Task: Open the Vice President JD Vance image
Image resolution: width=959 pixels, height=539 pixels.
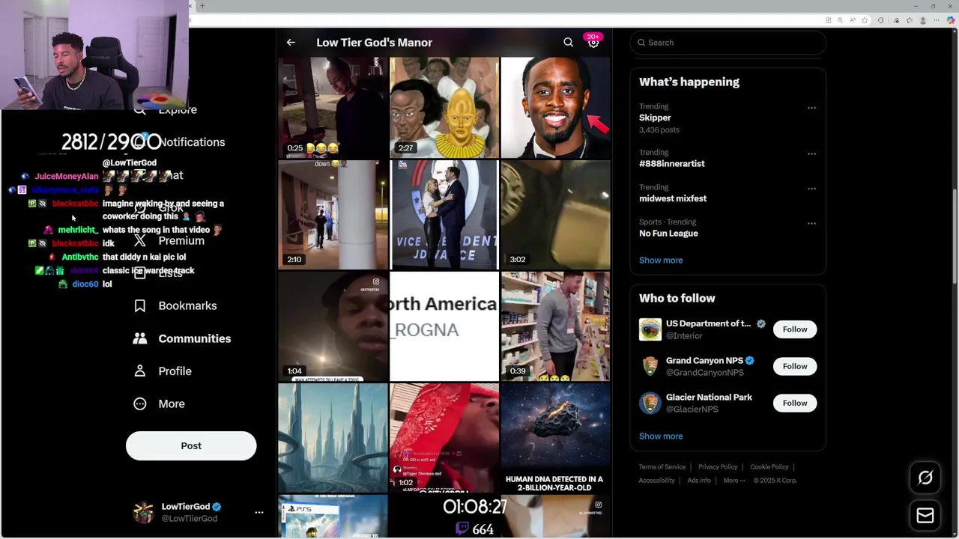Action: 444,214
